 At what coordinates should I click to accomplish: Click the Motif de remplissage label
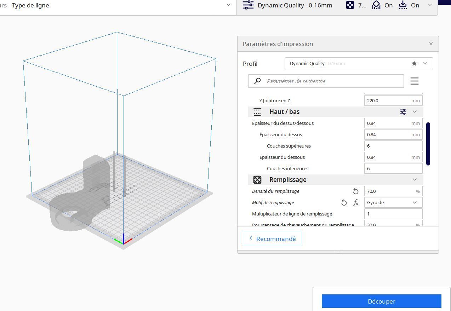(x=273, y=202)
